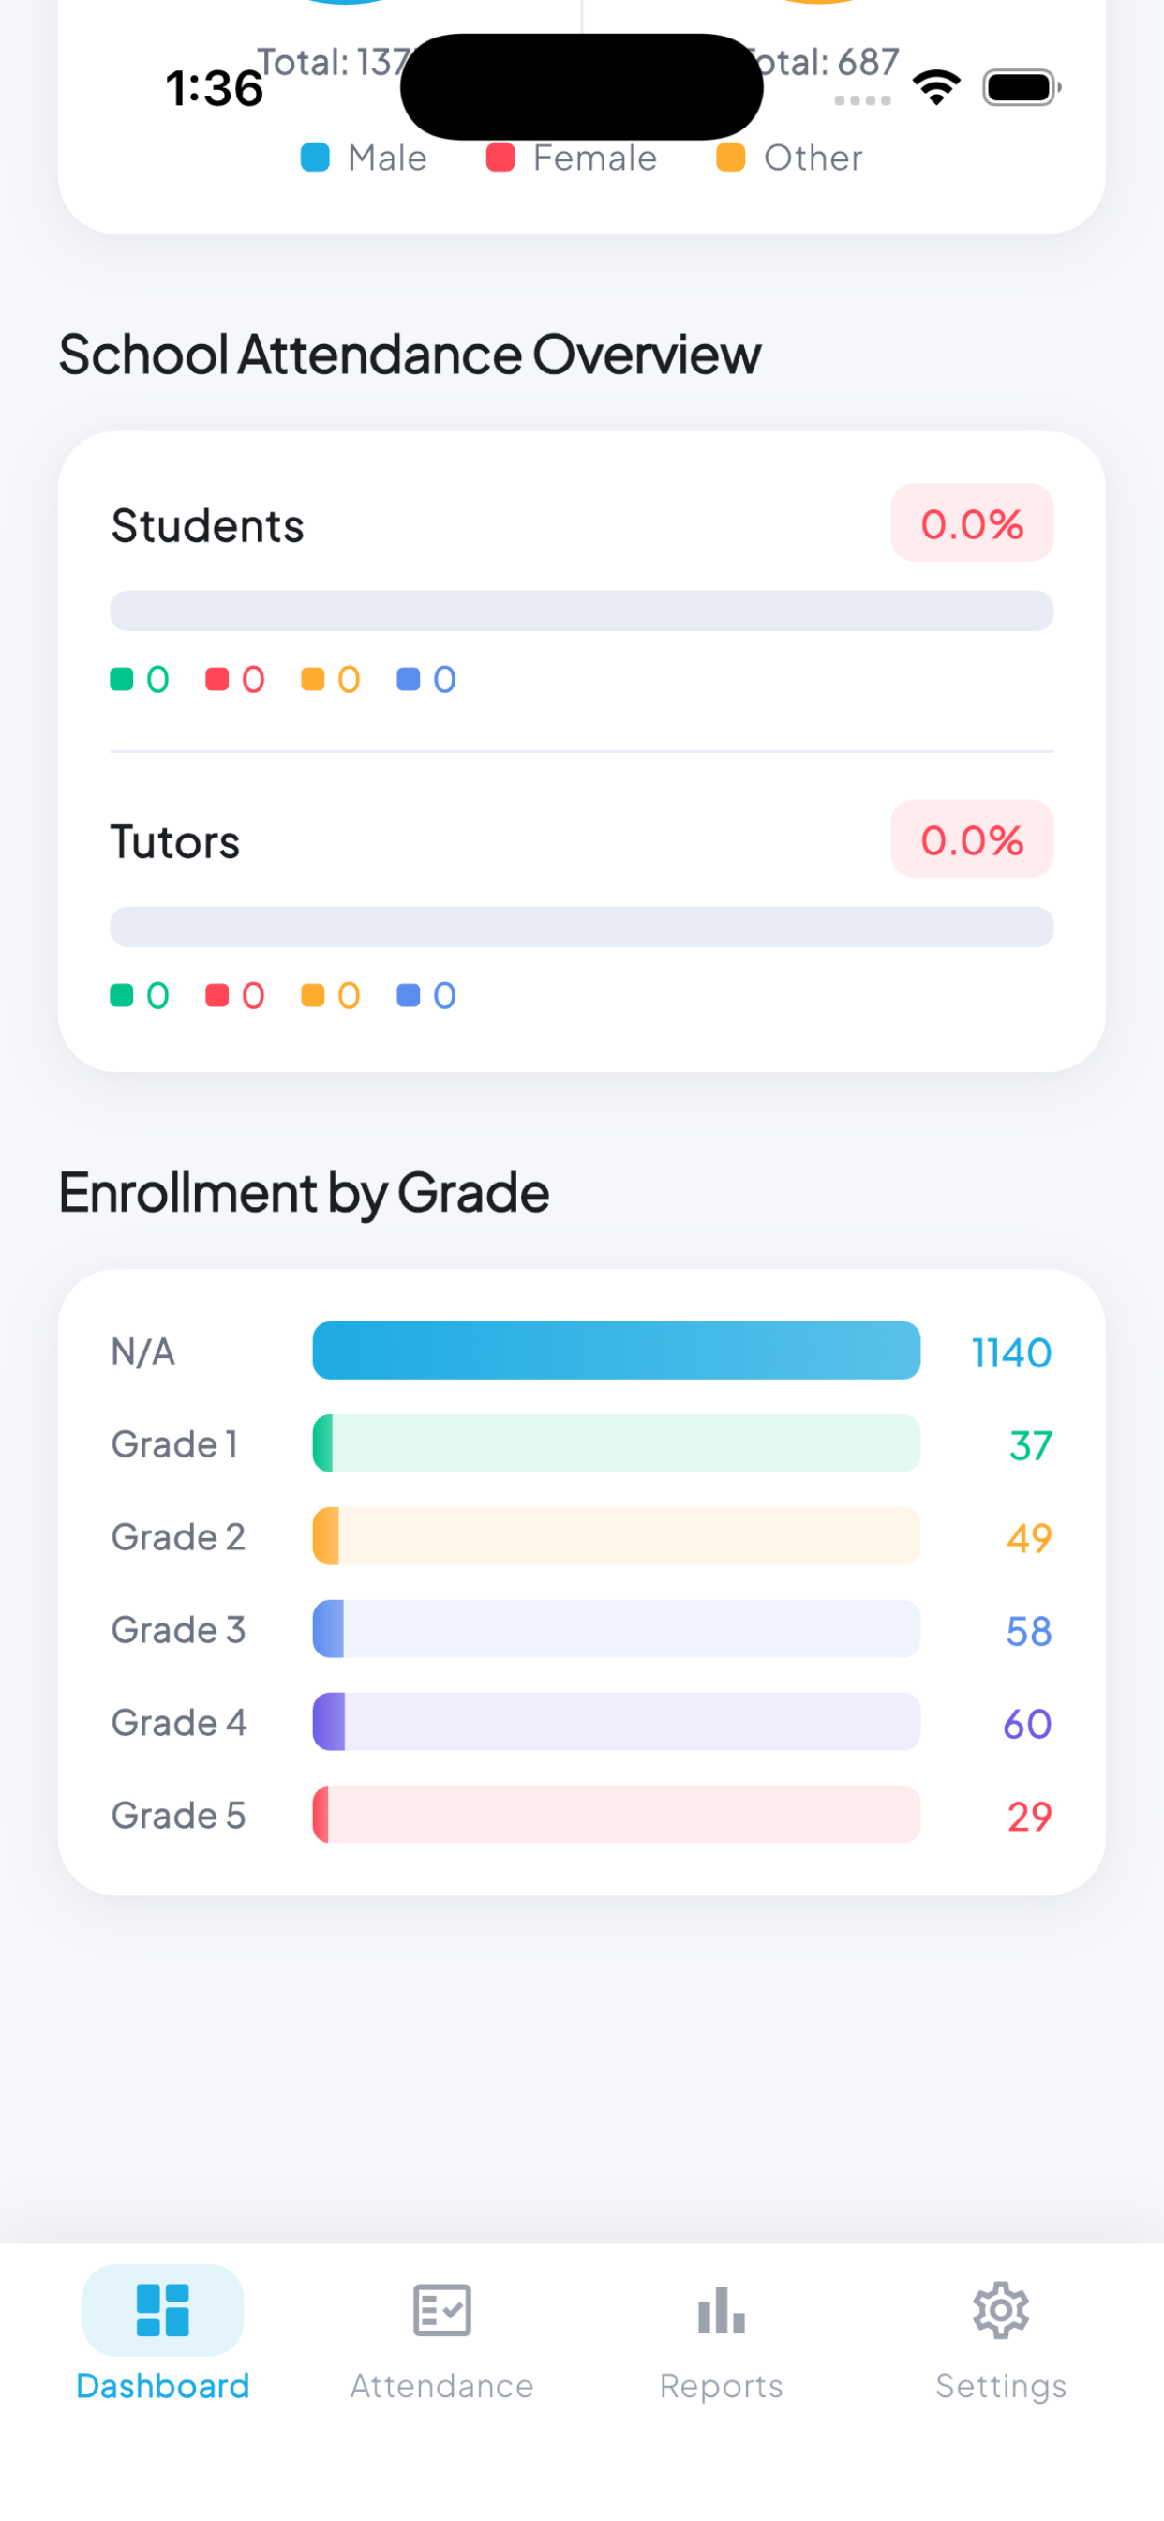Tap the Tutors 0.0% percentage badge

pos(971,838)
